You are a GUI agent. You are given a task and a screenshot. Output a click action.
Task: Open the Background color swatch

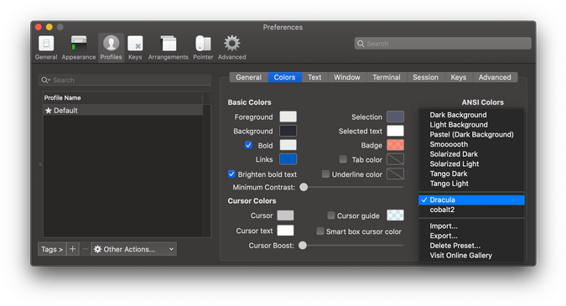[288, 131]
